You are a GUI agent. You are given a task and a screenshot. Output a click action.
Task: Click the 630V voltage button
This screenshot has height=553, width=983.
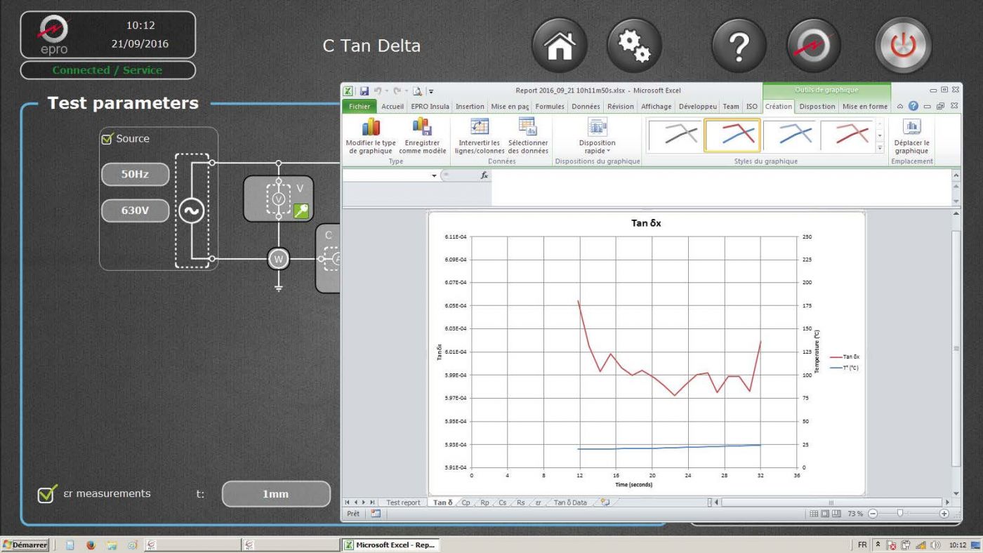pyautogui.click(x=135, y=211)
